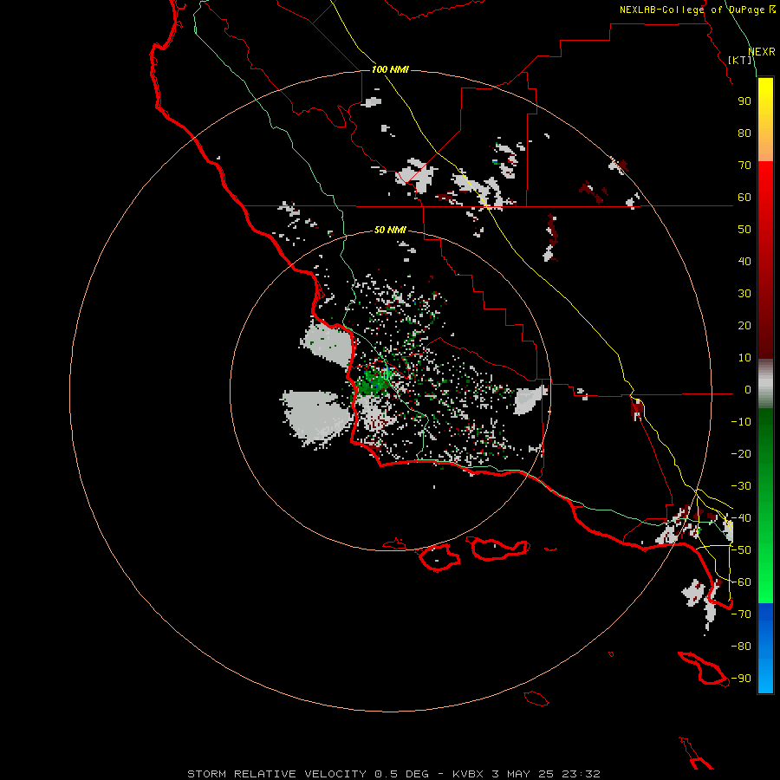
Task: Click the 70 value on velocity scale
Action: 744,166
